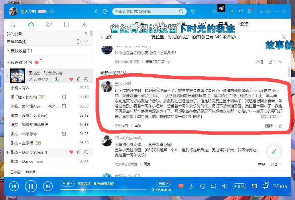
Task: Click 返回 to leave comments
Action: (x=107, y=37)
